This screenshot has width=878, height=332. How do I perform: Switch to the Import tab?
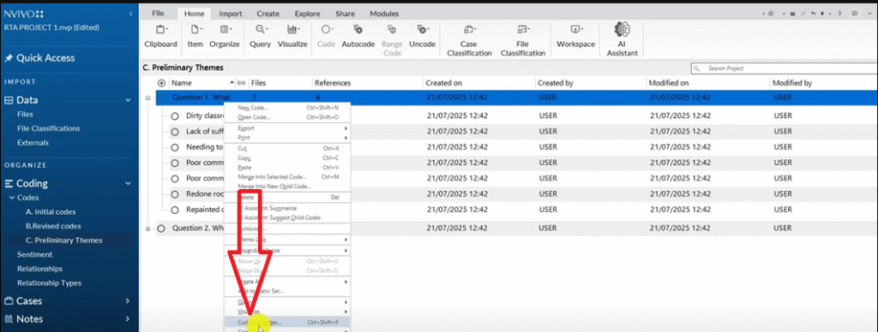pos(231,14)
